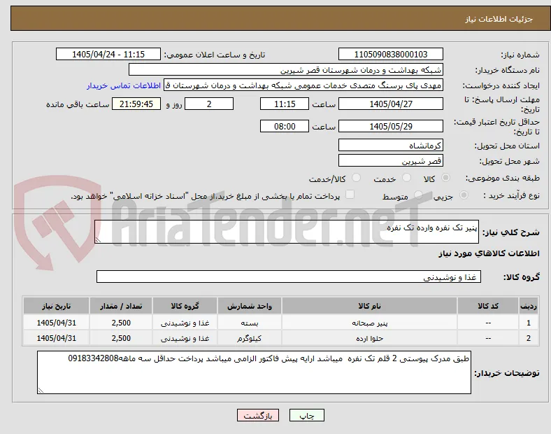Select the متوسط purchase type radio
The height and width of the screenshot is (434, 551).
pos(418,195)
